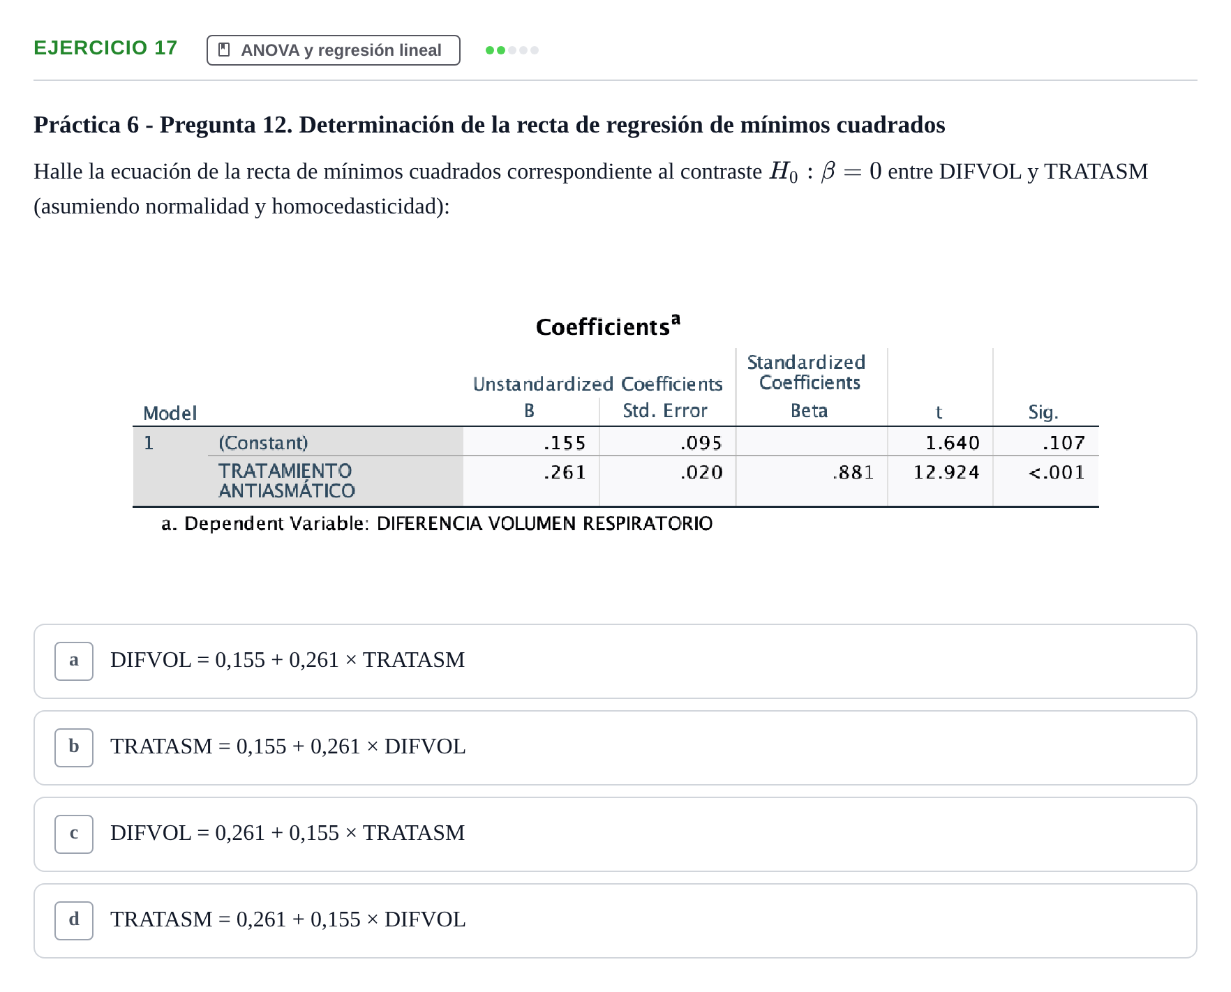Click the slope B value .261
Viewport: 1231px width, 992px height.
pos(565,472)
